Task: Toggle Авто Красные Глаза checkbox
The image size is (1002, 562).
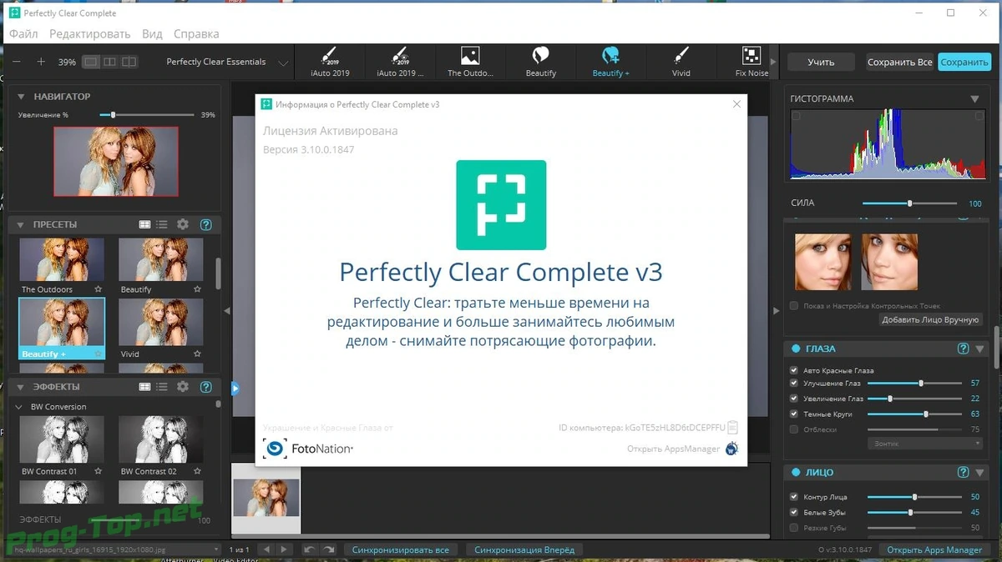Action: click(x=794, y=370)
